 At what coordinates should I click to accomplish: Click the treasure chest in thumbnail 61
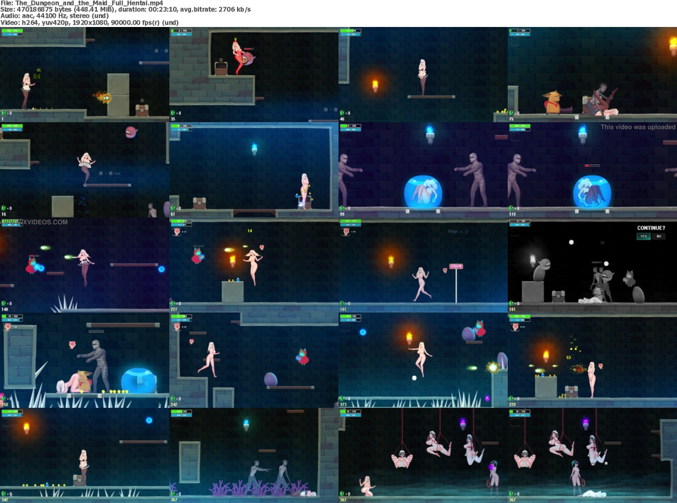[199, 203]
